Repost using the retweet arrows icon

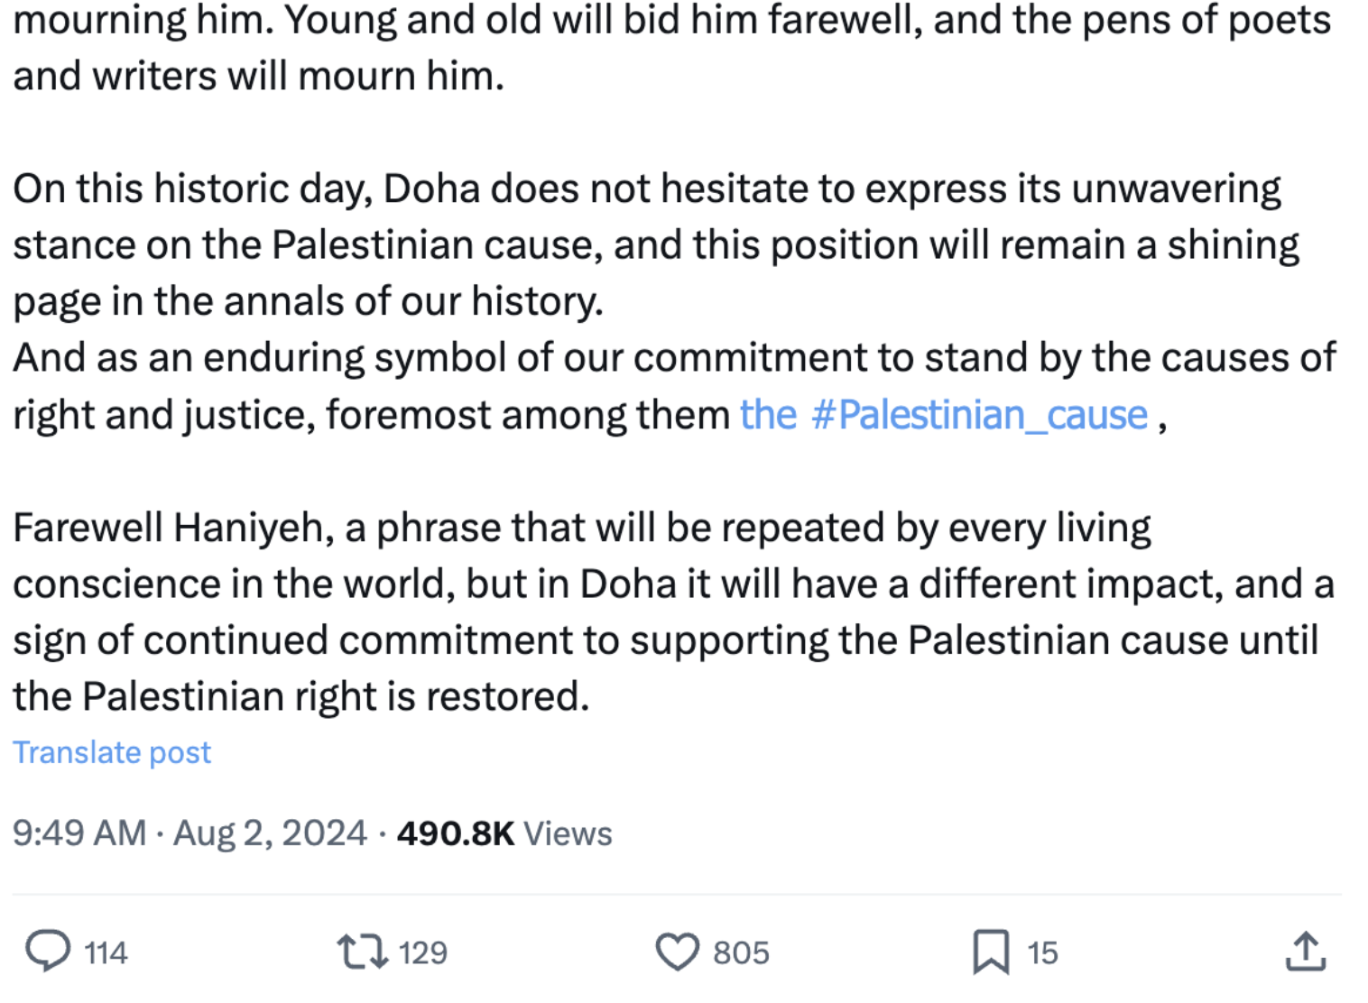coord(362,952)
